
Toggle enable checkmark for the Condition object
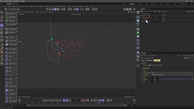[x=165, y=18]
